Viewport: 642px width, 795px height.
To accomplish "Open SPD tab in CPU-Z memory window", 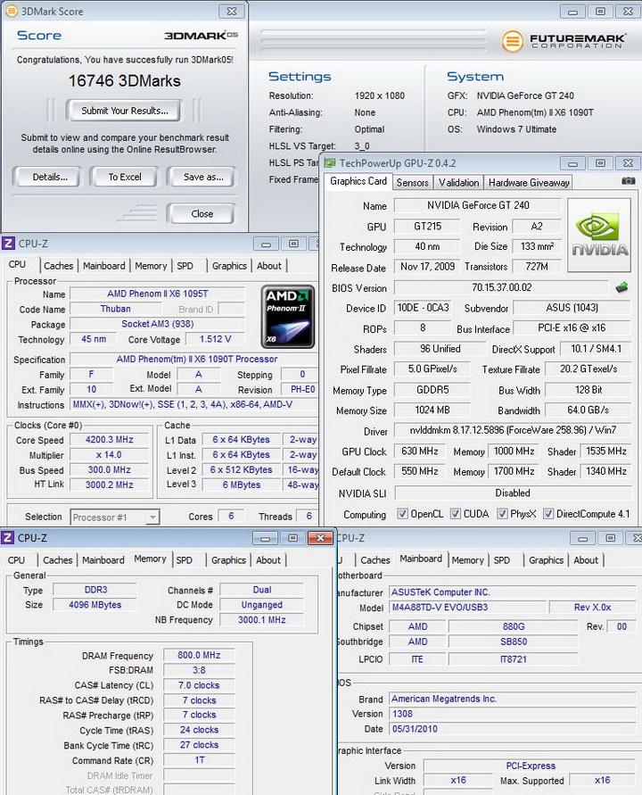I will 184,559.
